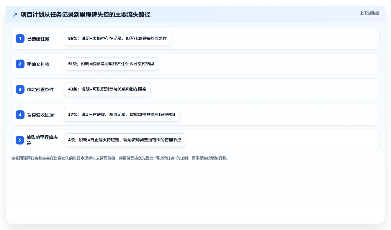The image size is (391, 230).
Task: Click the footnote text starting 这张图强调任务数量
Action: coord(120,158)
